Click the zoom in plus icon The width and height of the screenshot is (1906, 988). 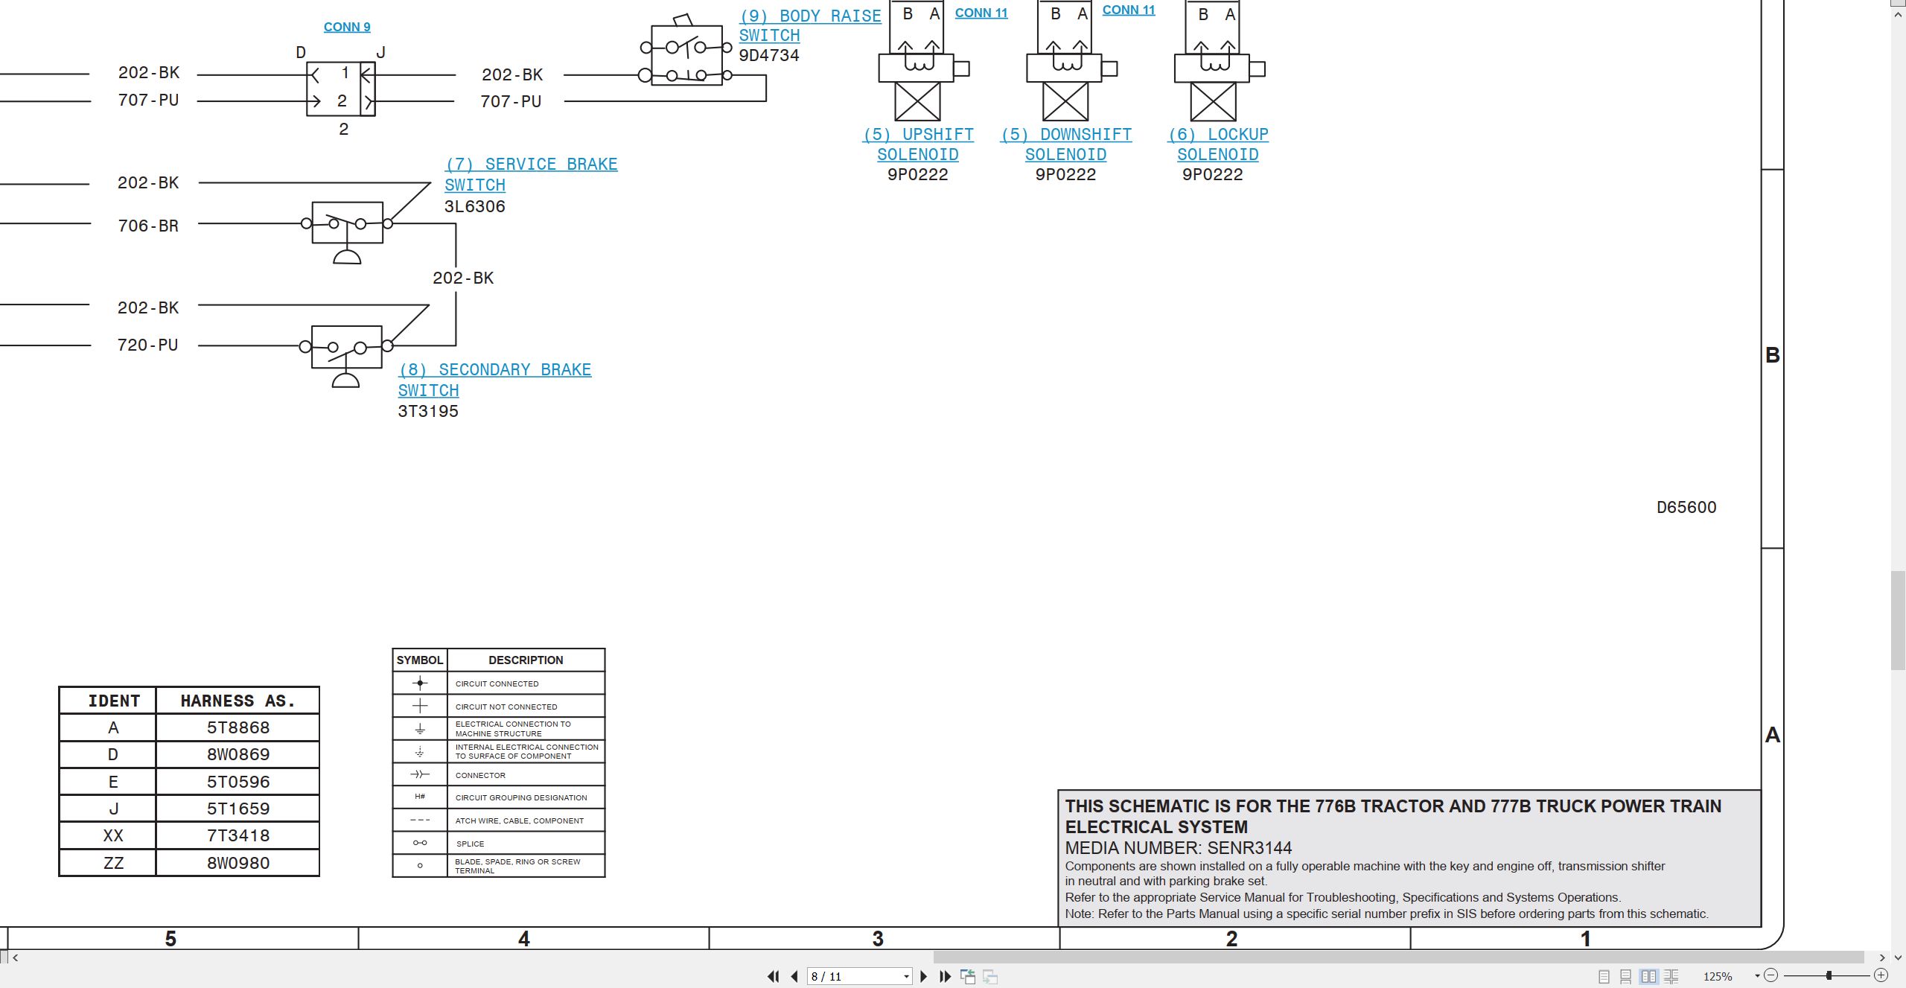coord(1881,975)
